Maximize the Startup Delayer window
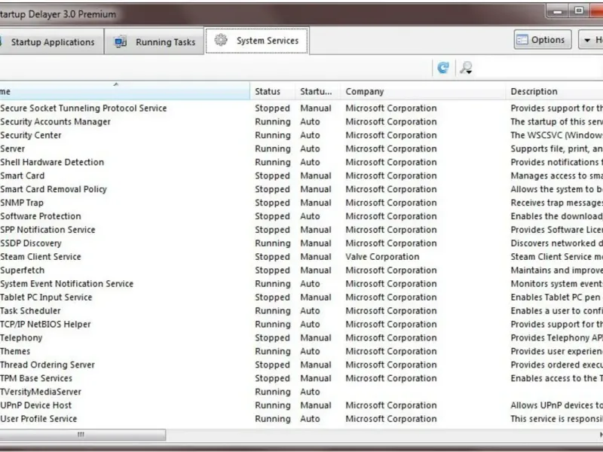 coord(579,11)
